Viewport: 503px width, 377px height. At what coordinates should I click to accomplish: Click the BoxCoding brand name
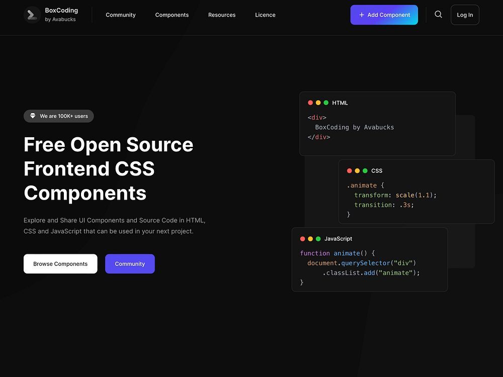(61, 10)
